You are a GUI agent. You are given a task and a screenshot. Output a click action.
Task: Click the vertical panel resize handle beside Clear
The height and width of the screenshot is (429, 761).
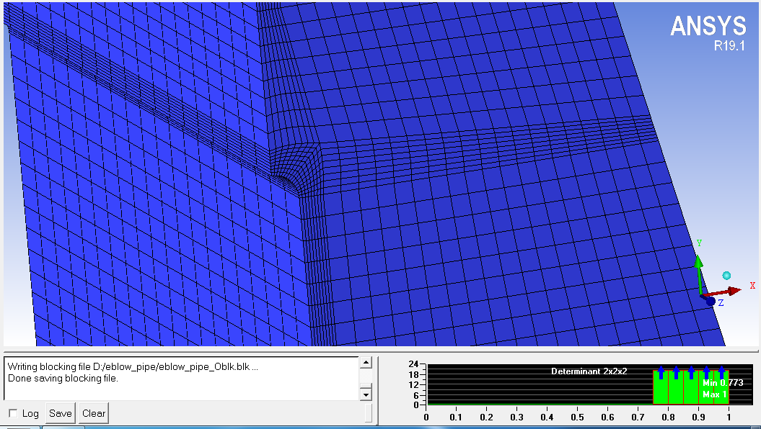click(369, 413)
